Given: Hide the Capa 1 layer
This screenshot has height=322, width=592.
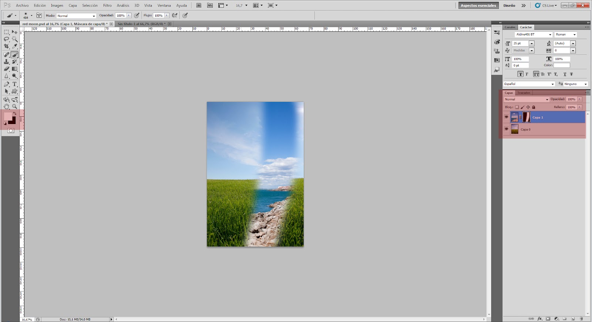Looking at the screenshot, I should 506,117.
